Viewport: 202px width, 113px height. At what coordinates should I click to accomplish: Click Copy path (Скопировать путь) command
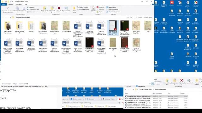(33, 9)
